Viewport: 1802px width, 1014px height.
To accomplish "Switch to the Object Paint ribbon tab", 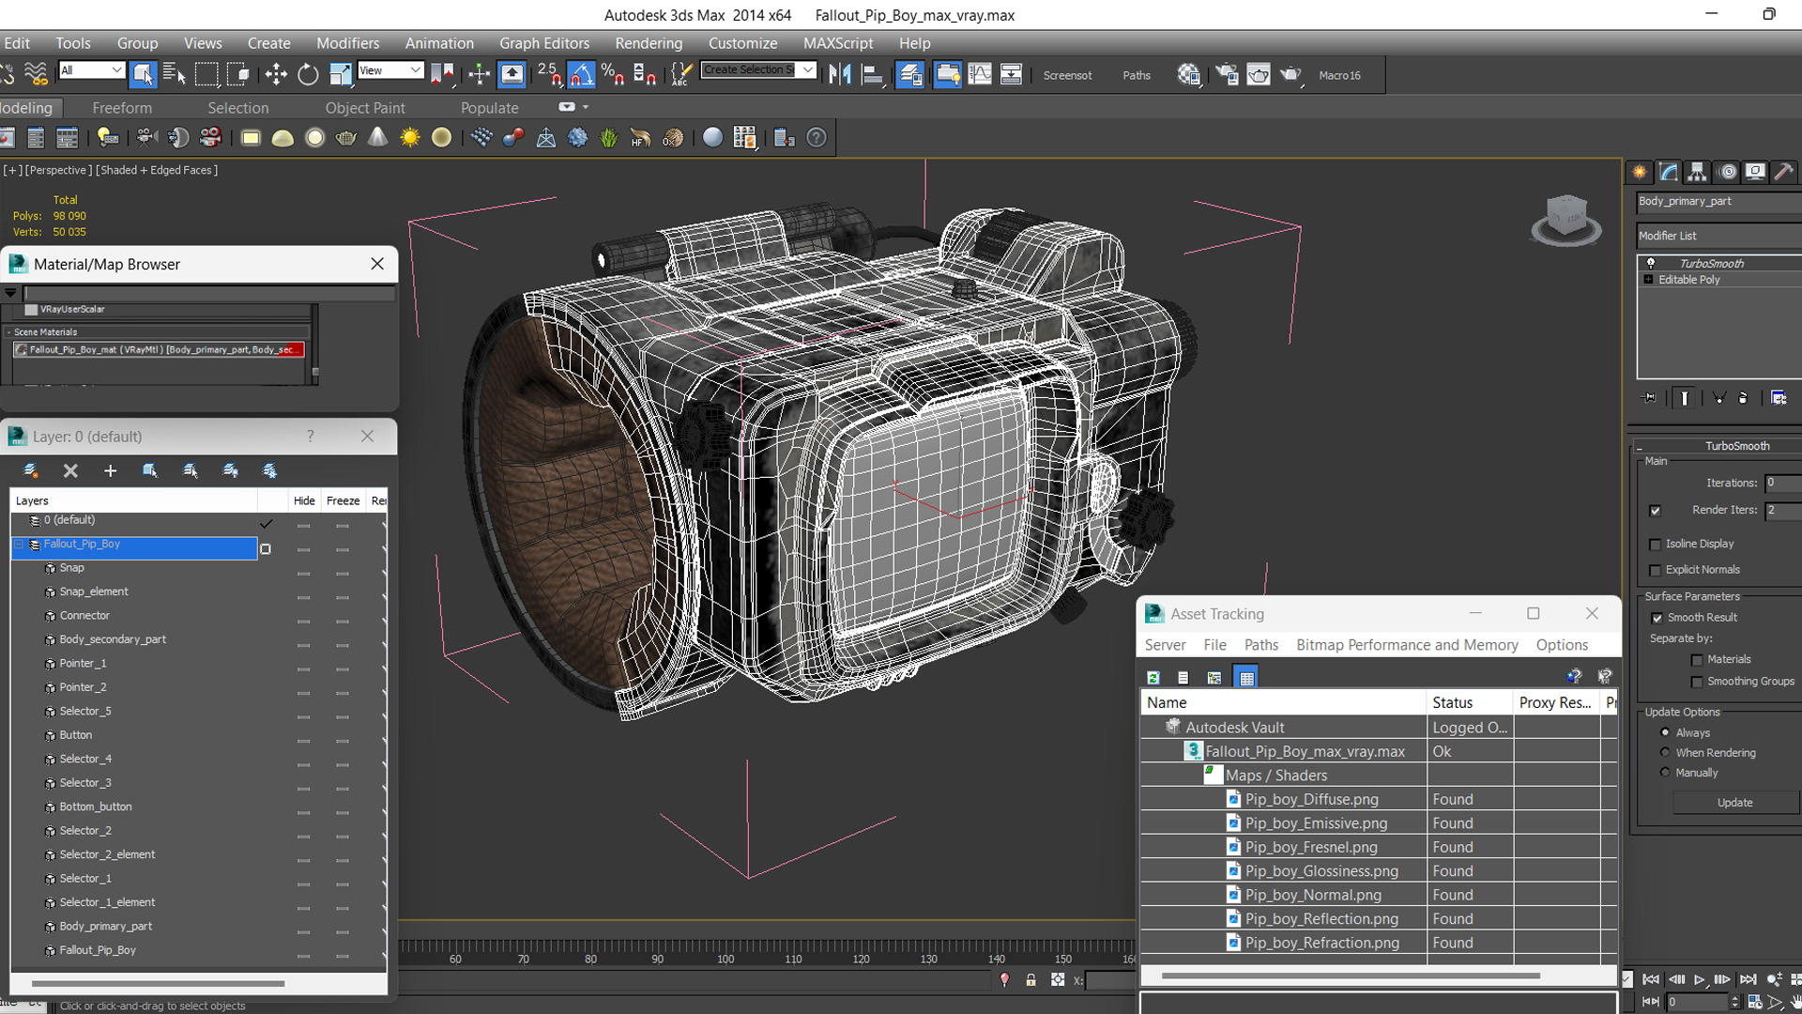I will [365, 108].
